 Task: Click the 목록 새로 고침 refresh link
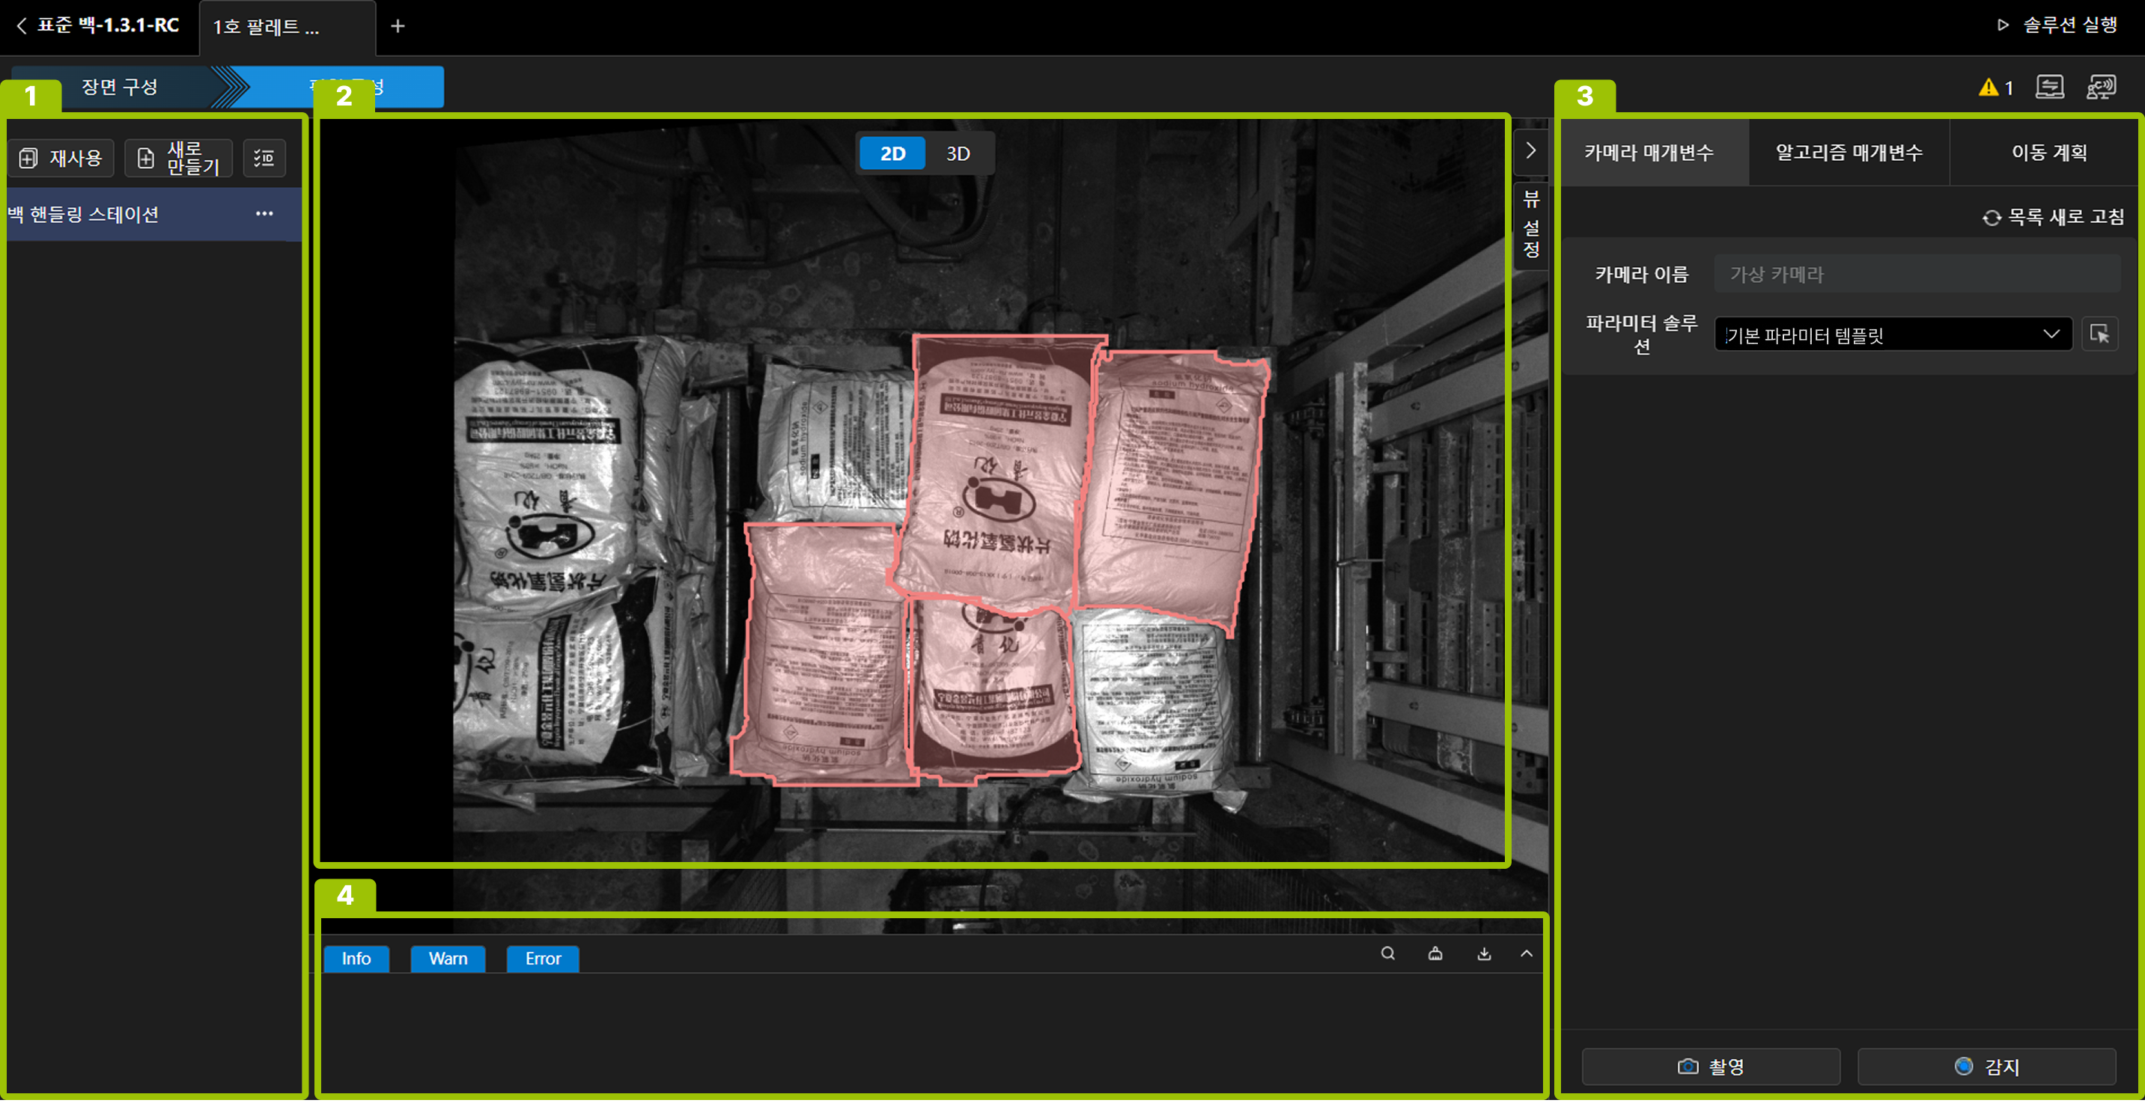point(2054,217)
